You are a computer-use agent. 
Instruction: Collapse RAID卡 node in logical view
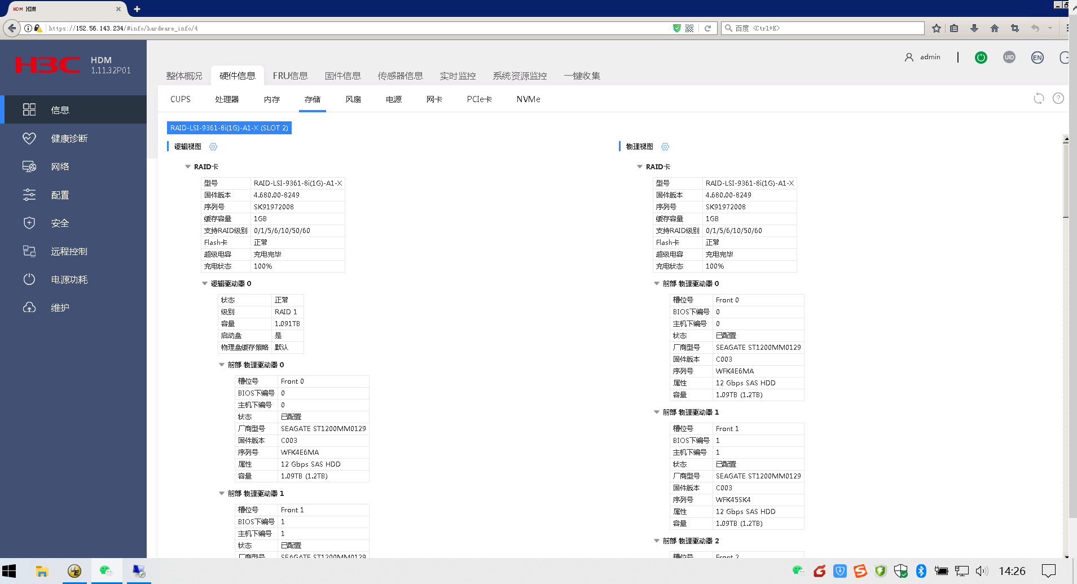(x=188, y=167)
